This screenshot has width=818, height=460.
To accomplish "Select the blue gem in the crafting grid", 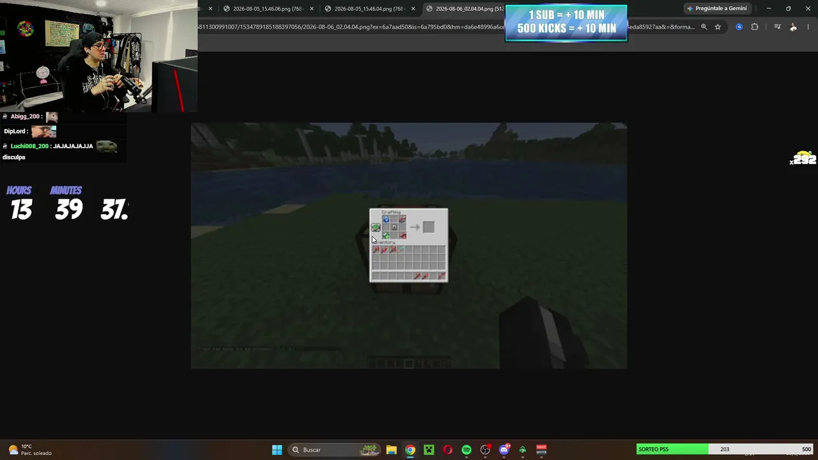I will coord(386,220).
